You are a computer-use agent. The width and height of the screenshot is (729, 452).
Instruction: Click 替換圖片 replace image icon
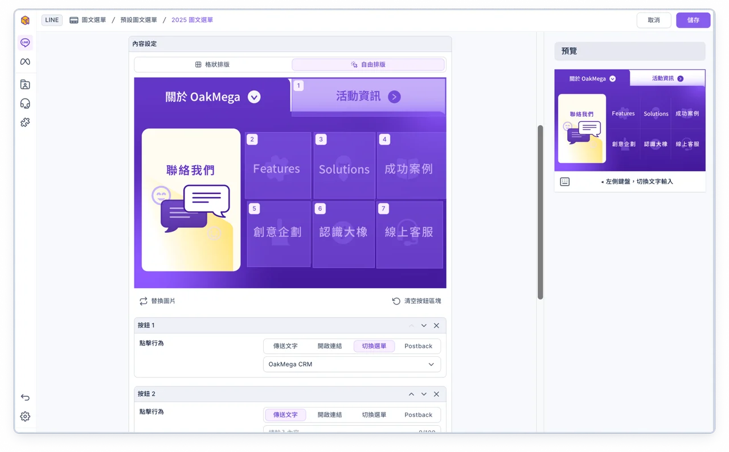click(144, 301)
